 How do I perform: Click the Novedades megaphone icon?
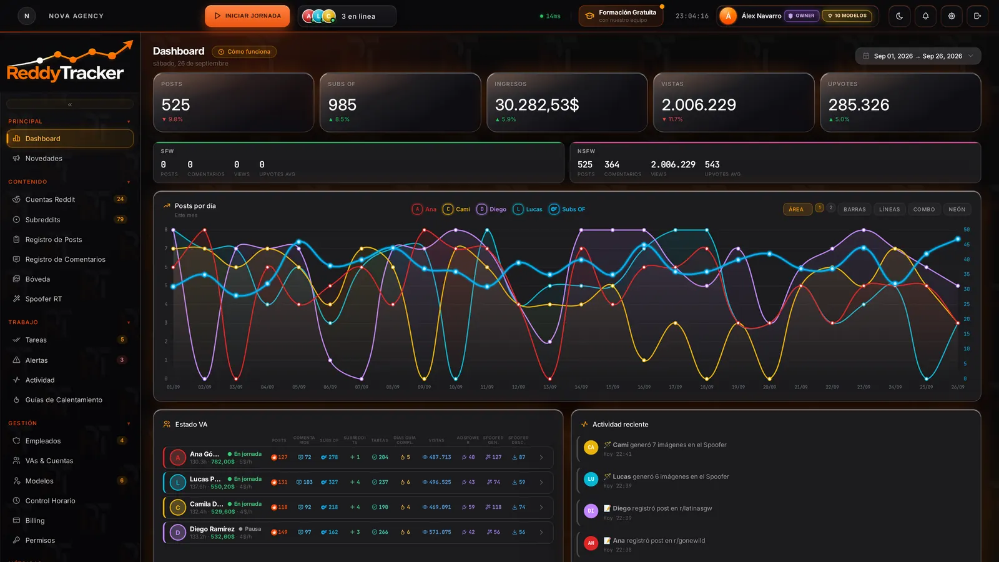(x=17, y=159)
